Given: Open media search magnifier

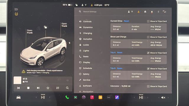Looking at the screenshot, I should pyautogui.click(x=67, y=88).
